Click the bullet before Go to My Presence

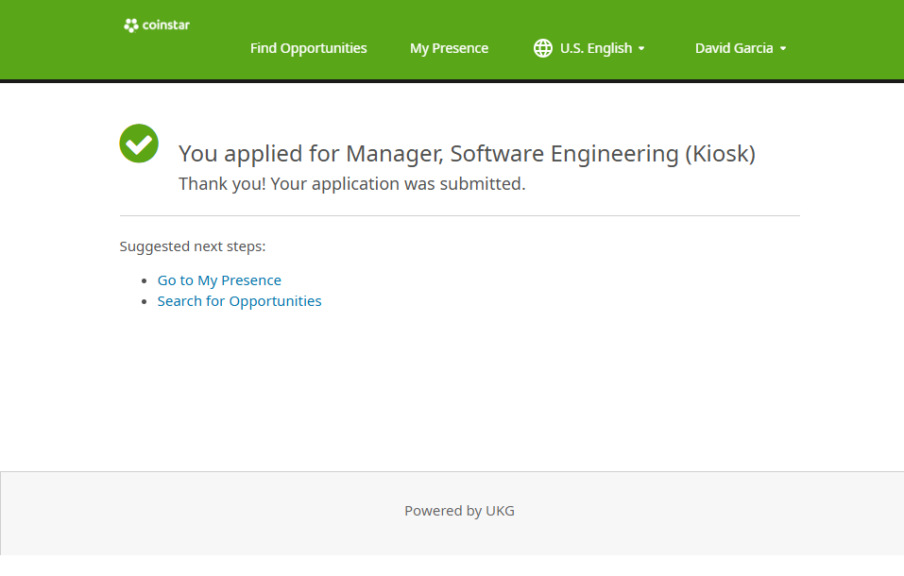[x=145, y=281]
